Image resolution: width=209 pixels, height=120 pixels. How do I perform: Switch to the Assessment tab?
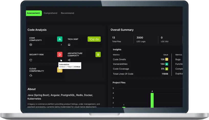pyautogui.click(x=34, y=13)
